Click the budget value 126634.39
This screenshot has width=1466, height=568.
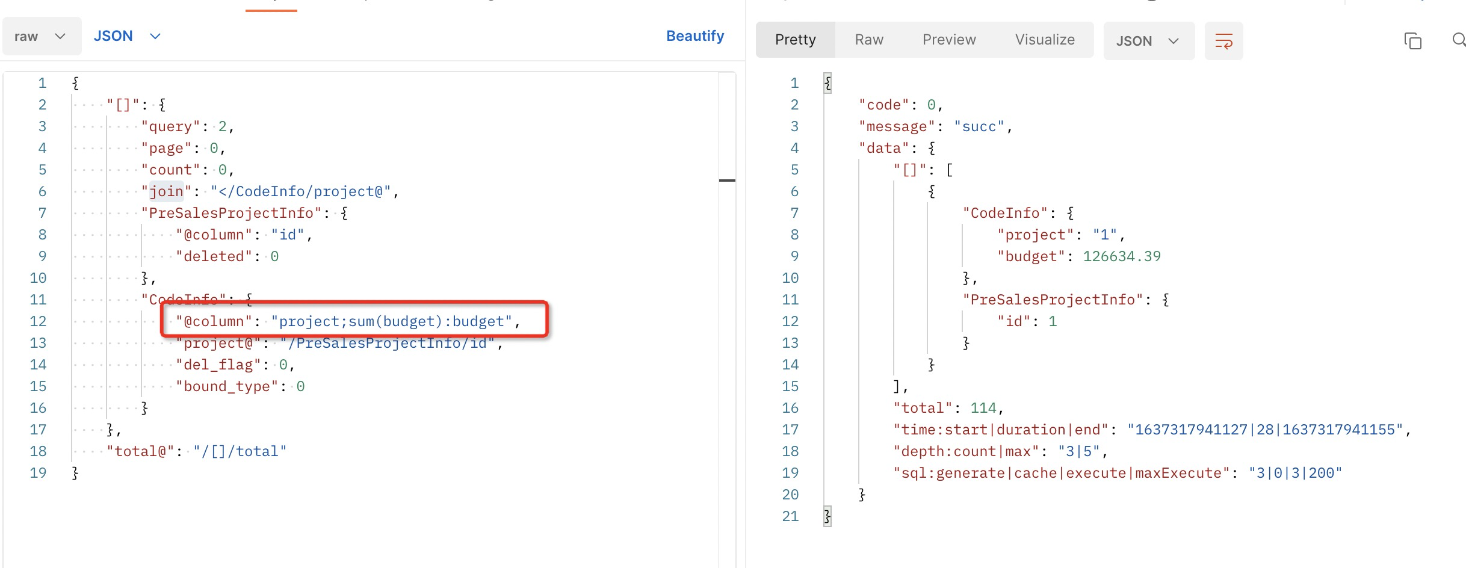tap(1122, 256)
